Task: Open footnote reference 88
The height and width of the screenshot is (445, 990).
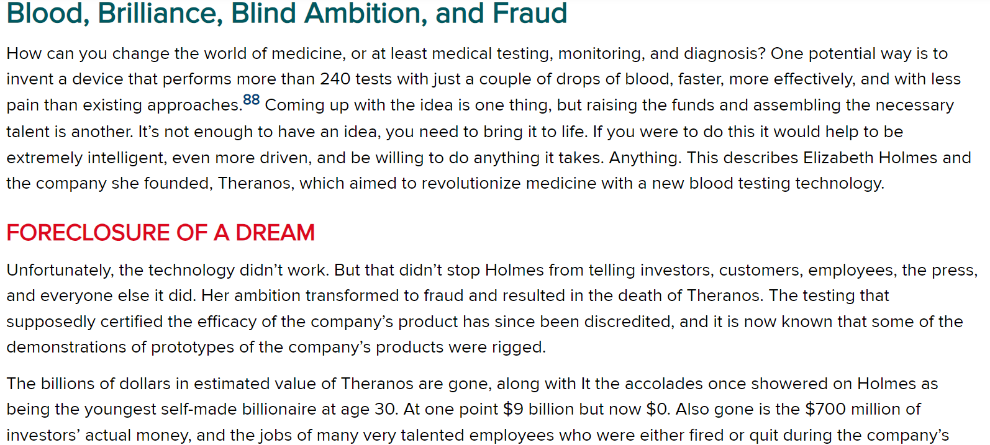Action: click(x=252, y=99)
